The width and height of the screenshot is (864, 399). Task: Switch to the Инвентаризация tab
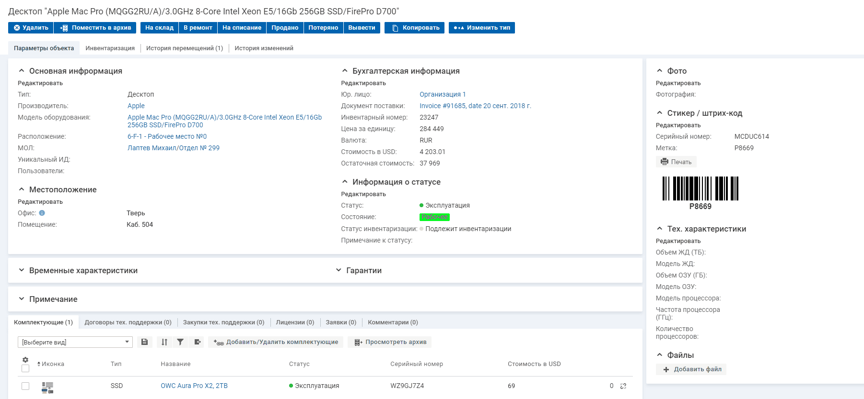pos(110,48)
